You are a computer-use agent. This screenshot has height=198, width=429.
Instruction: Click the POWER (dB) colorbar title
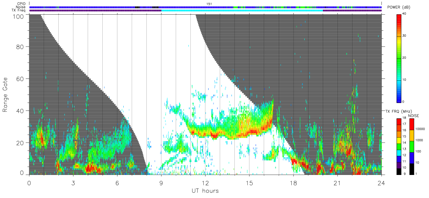[399, 8]
